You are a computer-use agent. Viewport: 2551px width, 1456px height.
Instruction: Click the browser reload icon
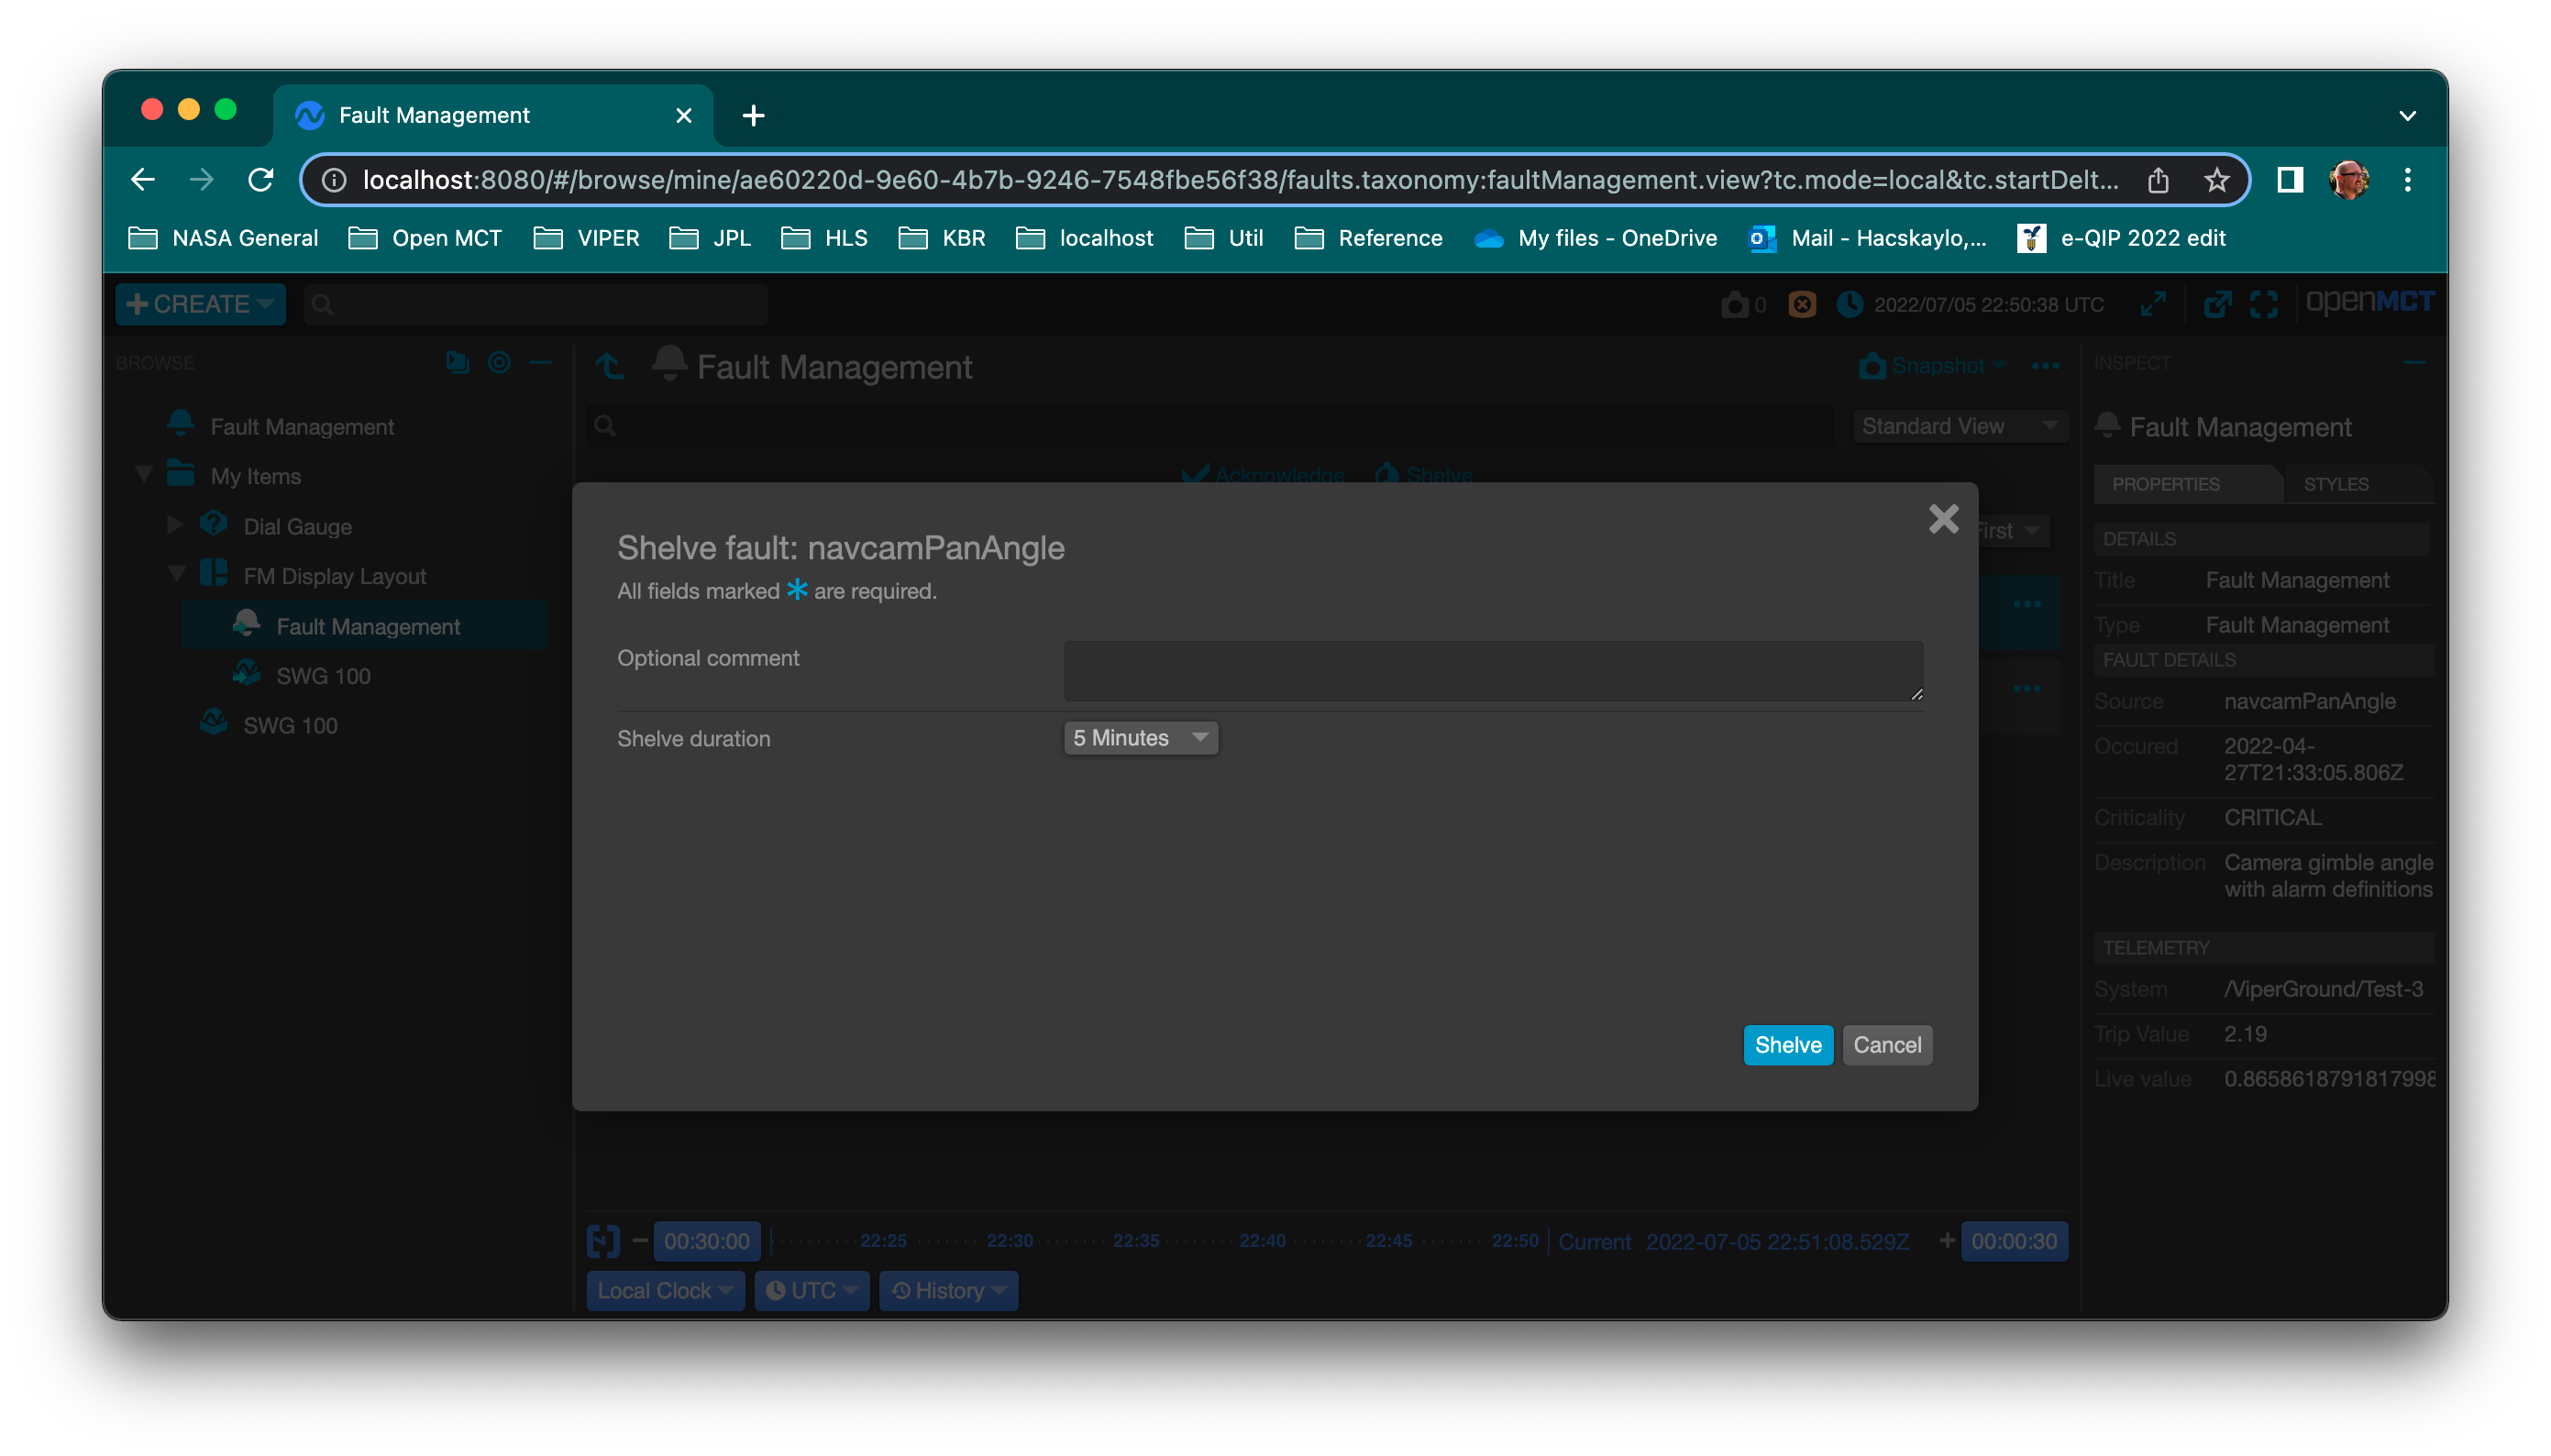(x=262, y=180)
